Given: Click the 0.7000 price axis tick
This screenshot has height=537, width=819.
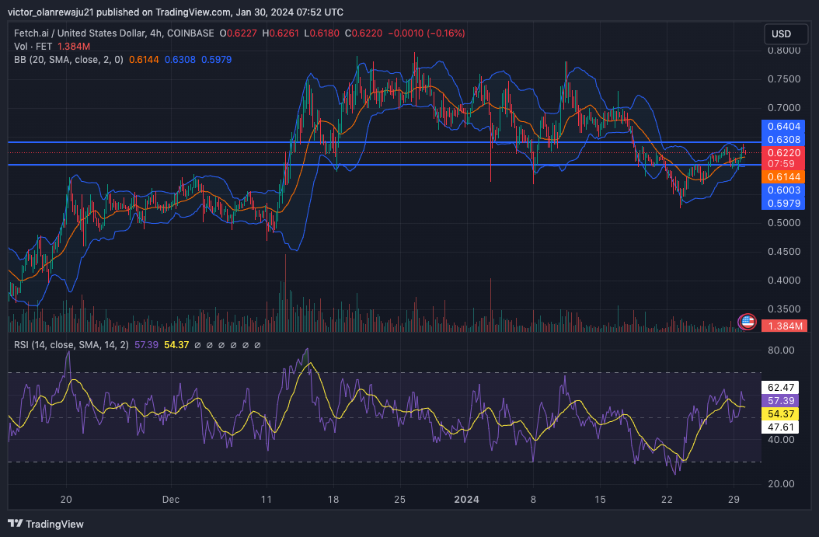Looking at the screenshot, I should [x=784, y=107].
